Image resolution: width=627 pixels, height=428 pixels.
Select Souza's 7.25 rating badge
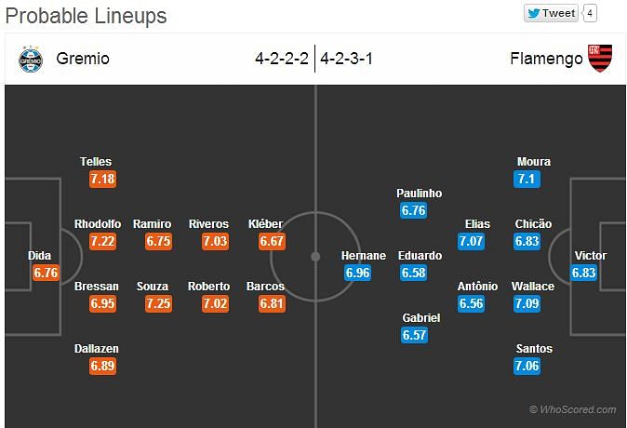[159, 303]
